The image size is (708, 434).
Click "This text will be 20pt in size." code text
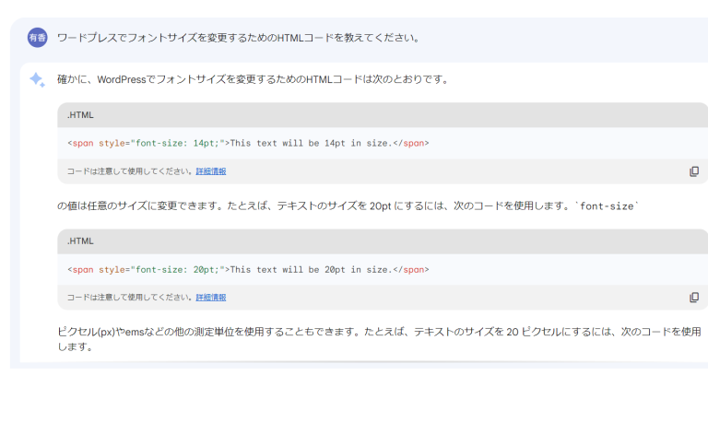coord(311,269)
